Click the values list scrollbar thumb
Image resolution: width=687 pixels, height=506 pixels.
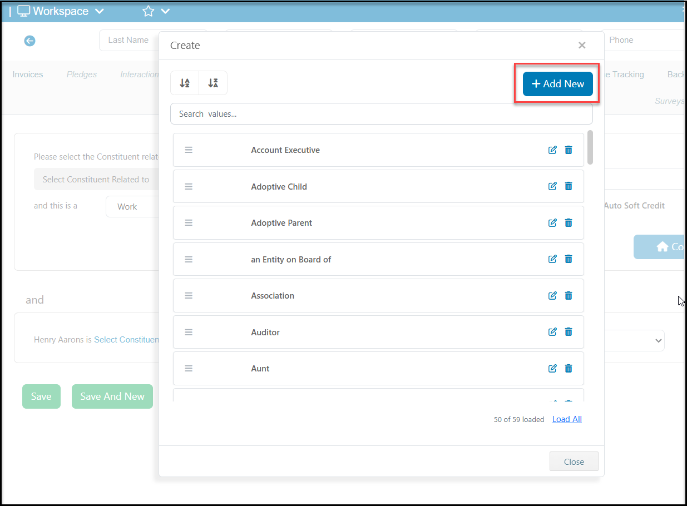pyautogui.click(x=590, y=147)
